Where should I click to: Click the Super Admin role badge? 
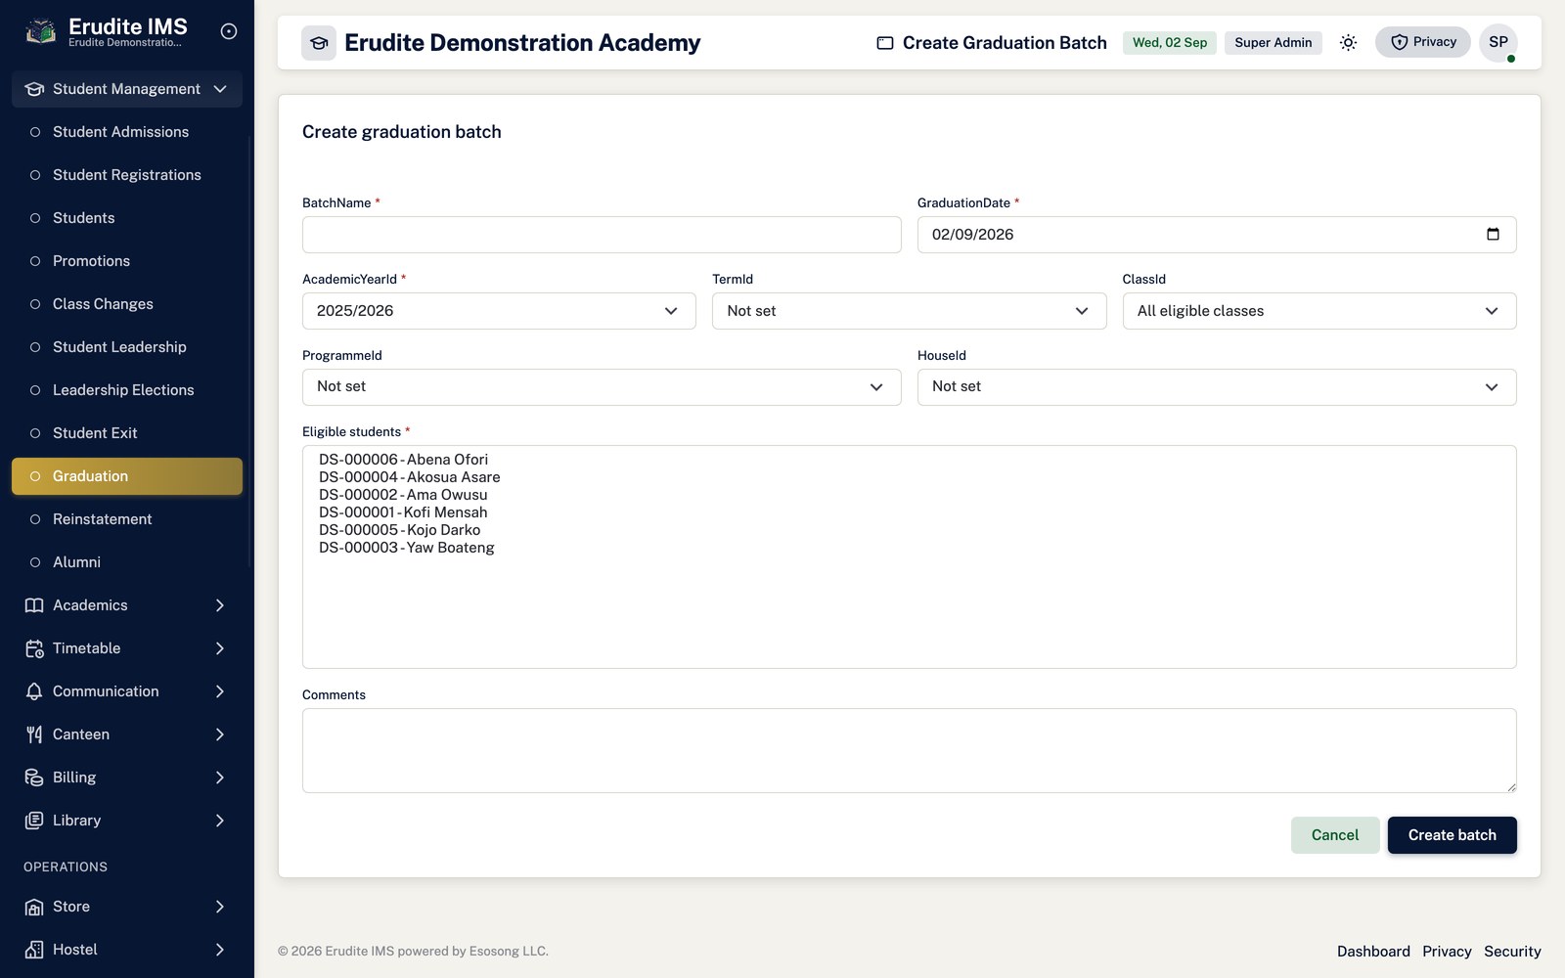1273,42
